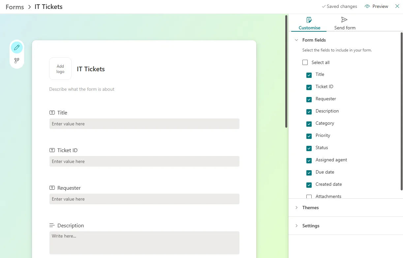The width and height of the screenshot is (403, 258).
Task: Click the breadcrumb arrow after Forms
Action: click(x=29, y=7)
